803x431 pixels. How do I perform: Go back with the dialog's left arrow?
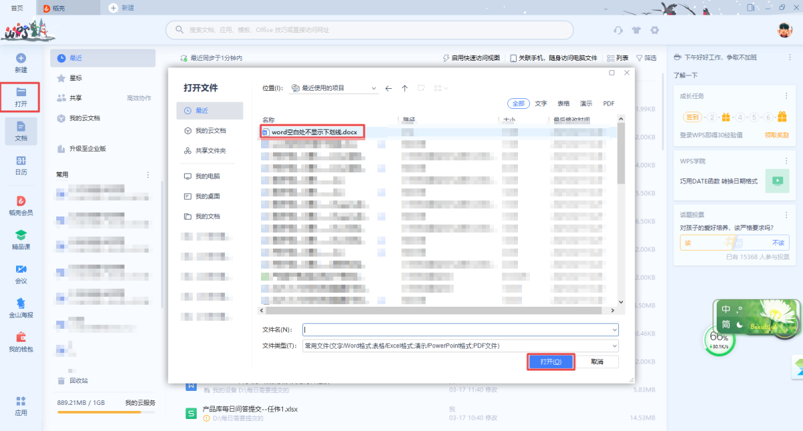(389, 88)
